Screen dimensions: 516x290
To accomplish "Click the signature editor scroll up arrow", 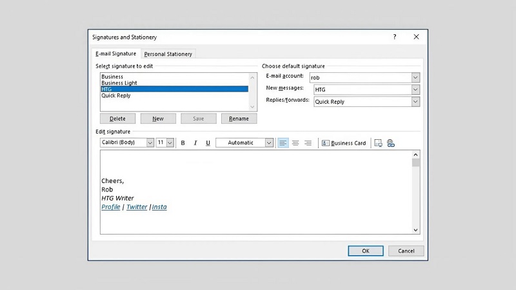I will [x=415, y=155].
